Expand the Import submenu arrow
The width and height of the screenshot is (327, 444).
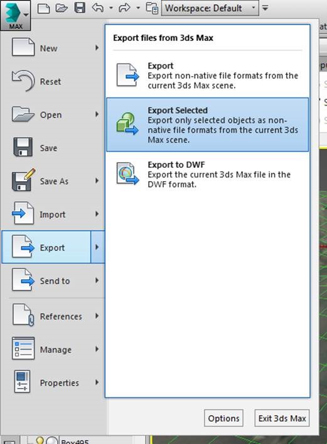pos(97,214)
